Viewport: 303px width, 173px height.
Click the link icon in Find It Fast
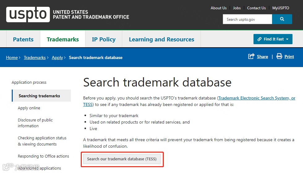click(x=260, y=39)
